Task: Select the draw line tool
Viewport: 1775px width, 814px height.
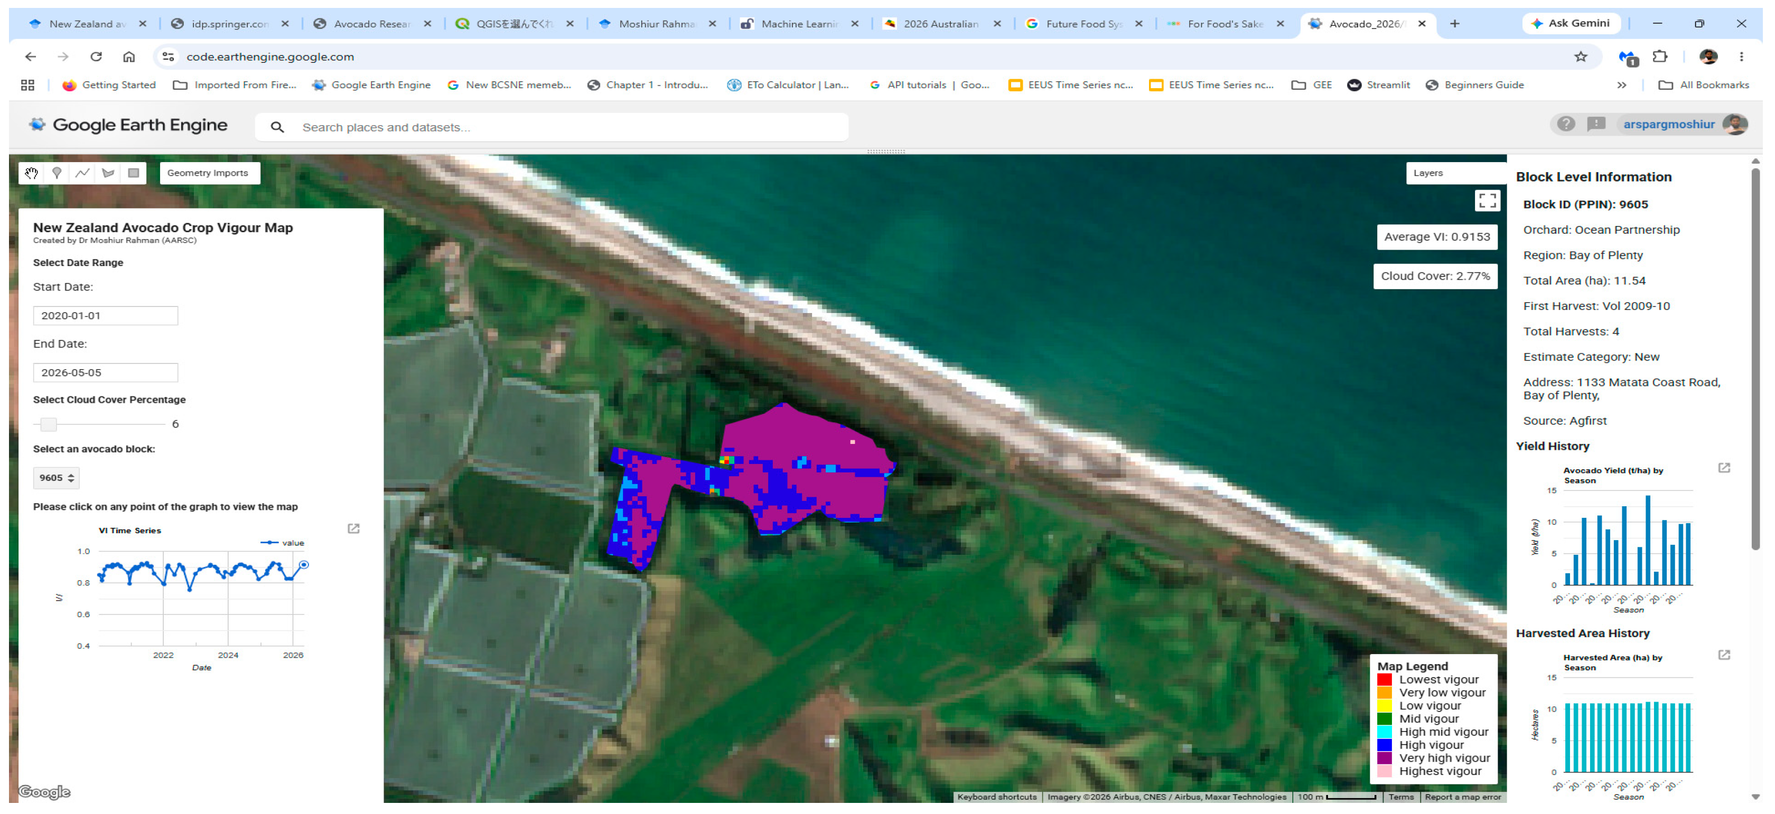Action: pos(83,173)
